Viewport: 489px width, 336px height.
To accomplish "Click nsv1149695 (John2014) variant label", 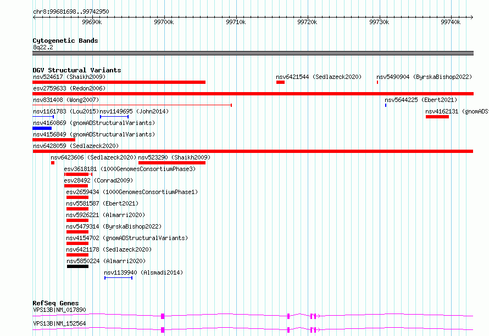I will [134, 111].
